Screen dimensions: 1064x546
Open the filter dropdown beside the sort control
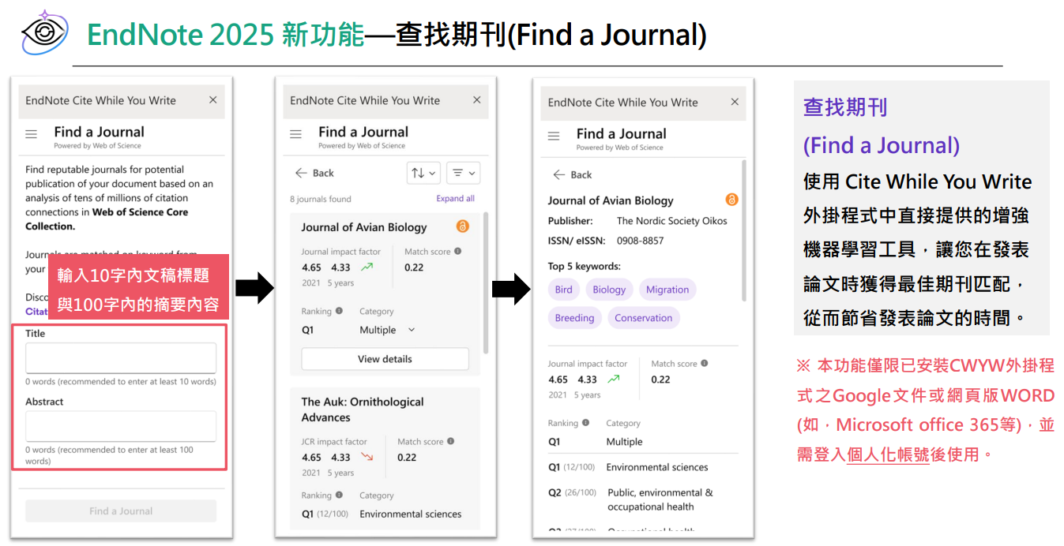click(x=463, y=173)
